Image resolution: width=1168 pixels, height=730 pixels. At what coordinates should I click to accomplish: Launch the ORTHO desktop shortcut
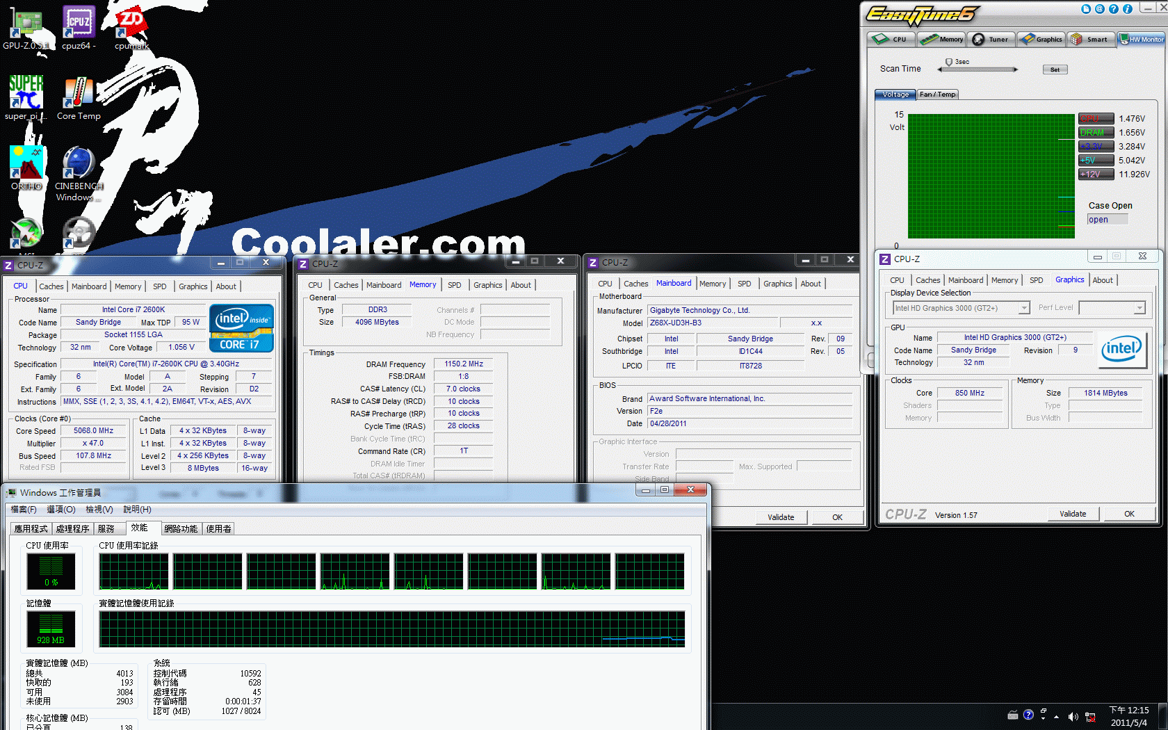pos(26,168)
